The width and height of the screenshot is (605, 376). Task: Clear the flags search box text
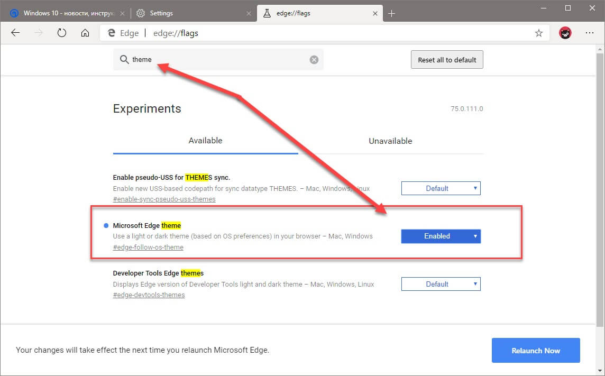point(314,59)
